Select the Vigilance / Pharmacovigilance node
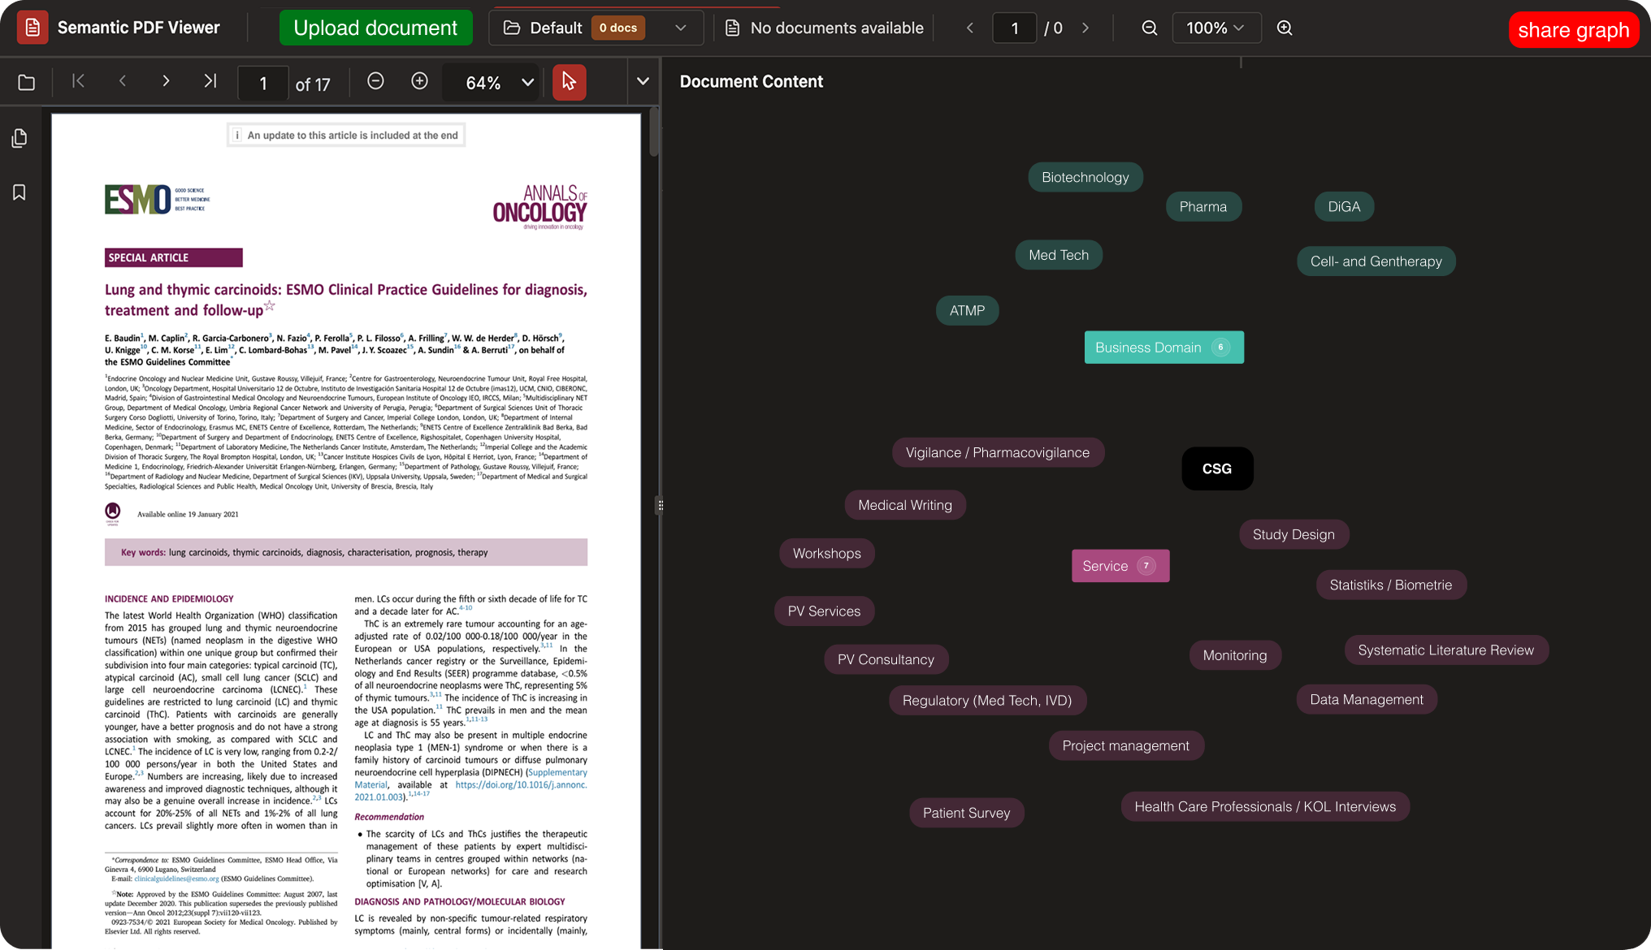The image size is (1651, 950). 998,452
